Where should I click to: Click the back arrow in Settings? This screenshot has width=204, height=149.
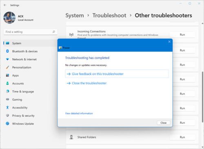(x=5, y=5)
